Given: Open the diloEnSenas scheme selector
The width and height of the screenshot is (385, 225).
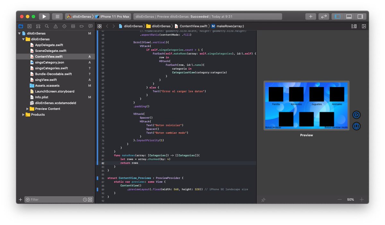Looking at the screenshot, I should (x=79, y=17).
